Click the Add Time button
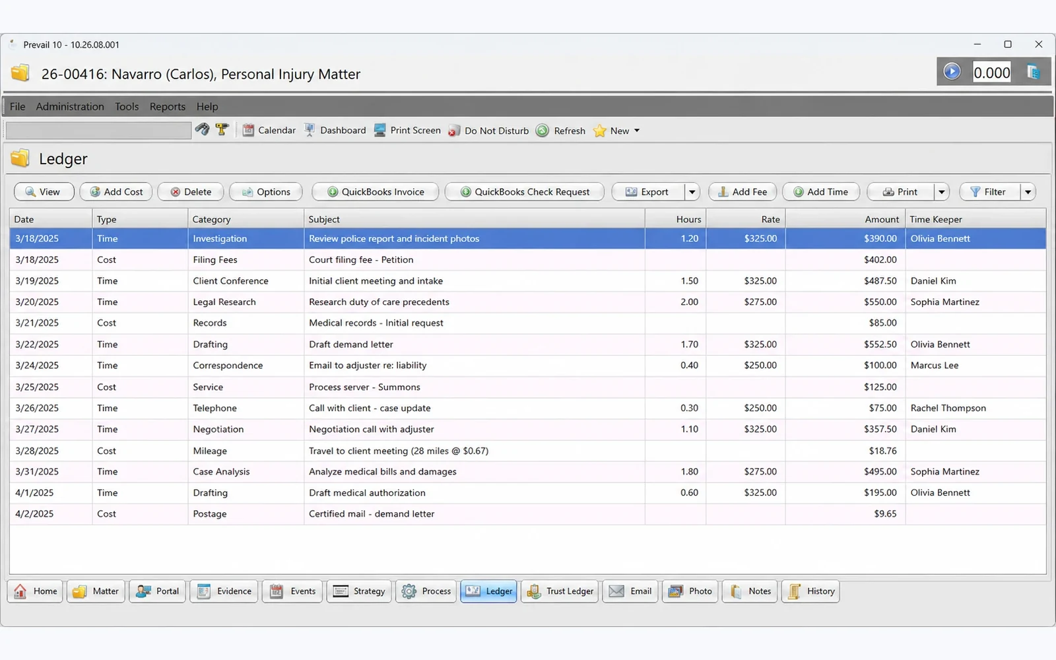1056x660 pixels. coord(820,191)
